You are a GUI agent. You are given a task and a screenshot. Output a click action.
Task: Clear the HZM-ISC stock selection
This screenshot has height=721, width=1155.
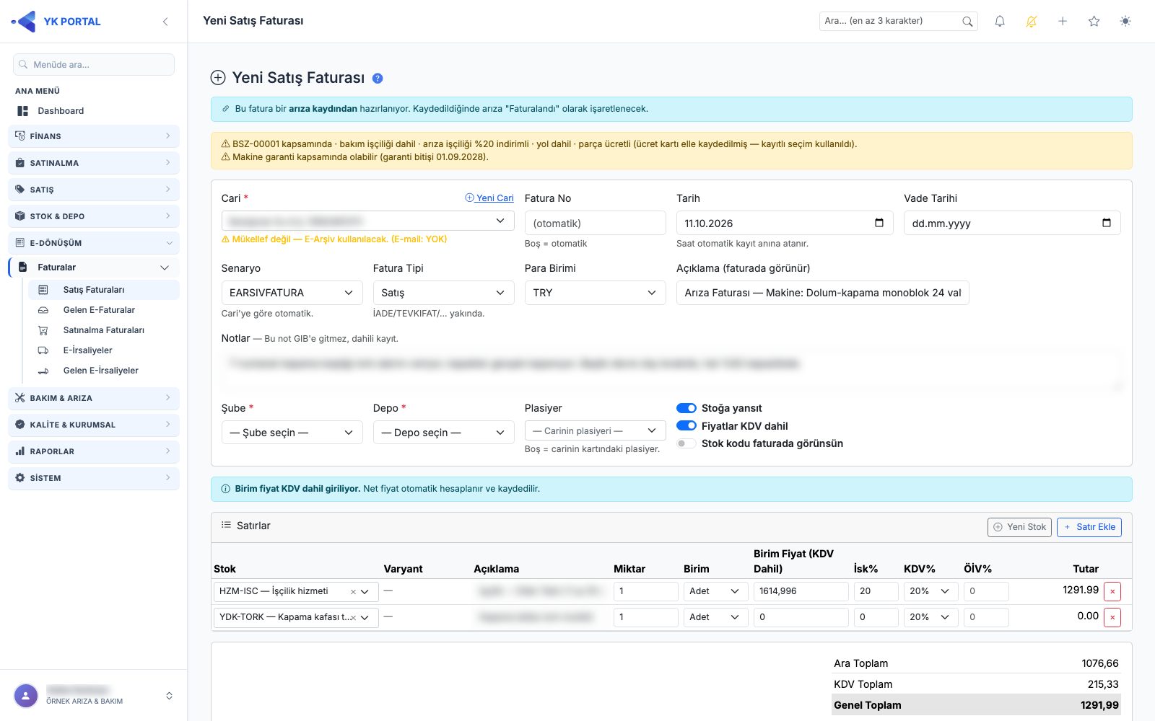tap(353, 592)
